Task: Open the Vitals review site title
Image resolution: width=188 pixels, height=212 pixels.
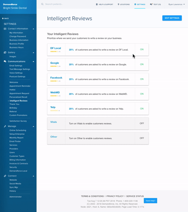Action: [54, 122]
